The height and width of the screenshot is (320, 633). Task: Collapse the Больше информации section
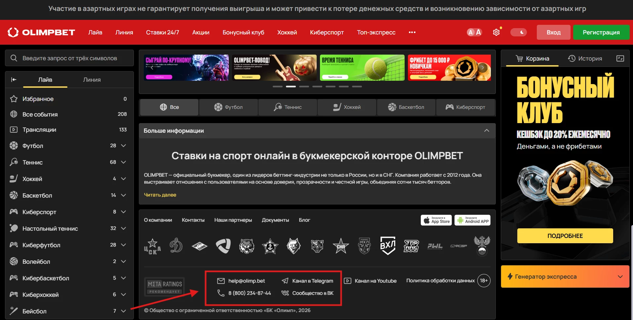click(487, 131)
